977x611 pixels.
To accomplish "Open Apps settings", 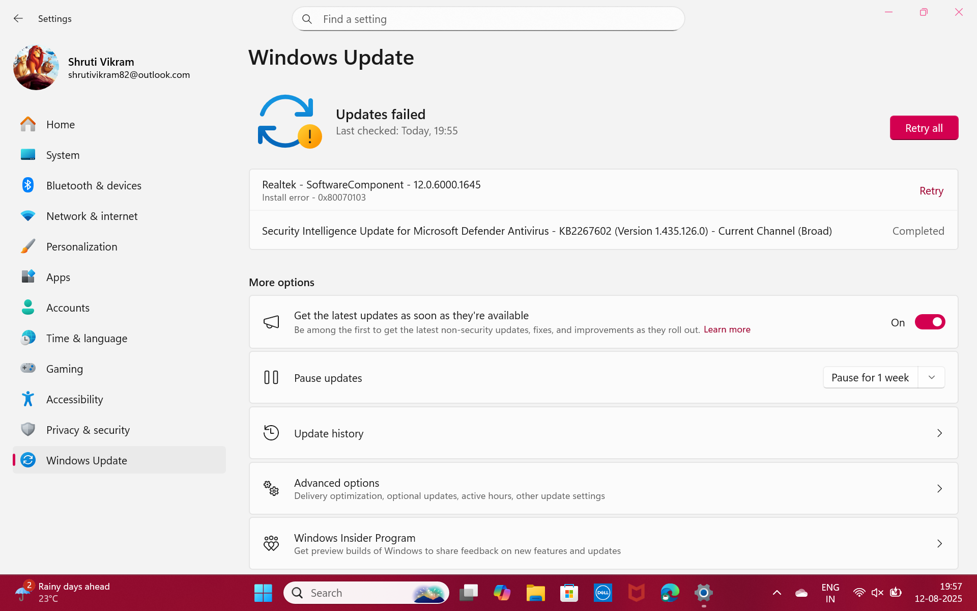I will [119, 277].
